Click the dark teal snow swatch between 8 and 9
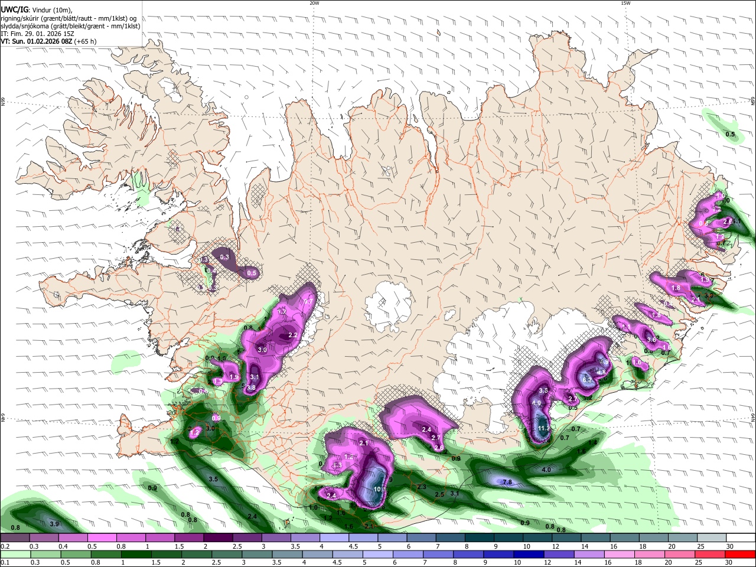This screenshot has width=756, height=567. pos(479,538)
